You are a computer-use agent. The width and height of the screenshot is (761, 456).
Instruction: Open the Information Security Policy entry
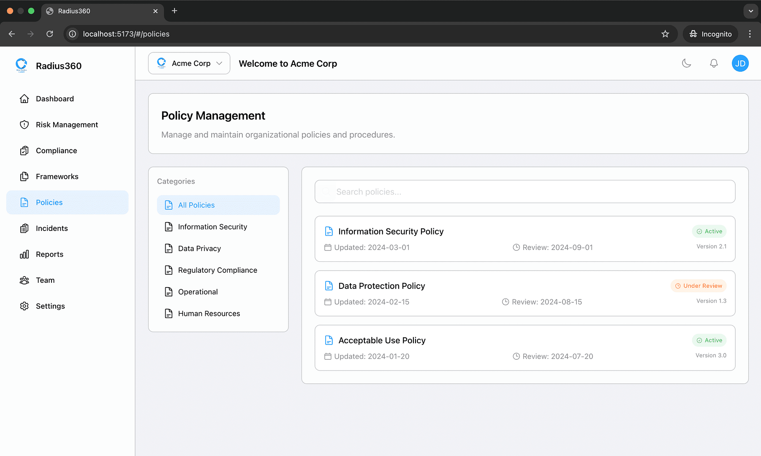point(391,231)
